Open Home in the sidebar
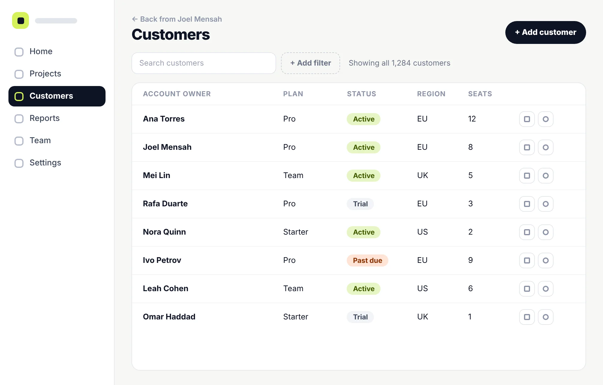Viewport: 603px width, 385px height. (x=57, y=52)
